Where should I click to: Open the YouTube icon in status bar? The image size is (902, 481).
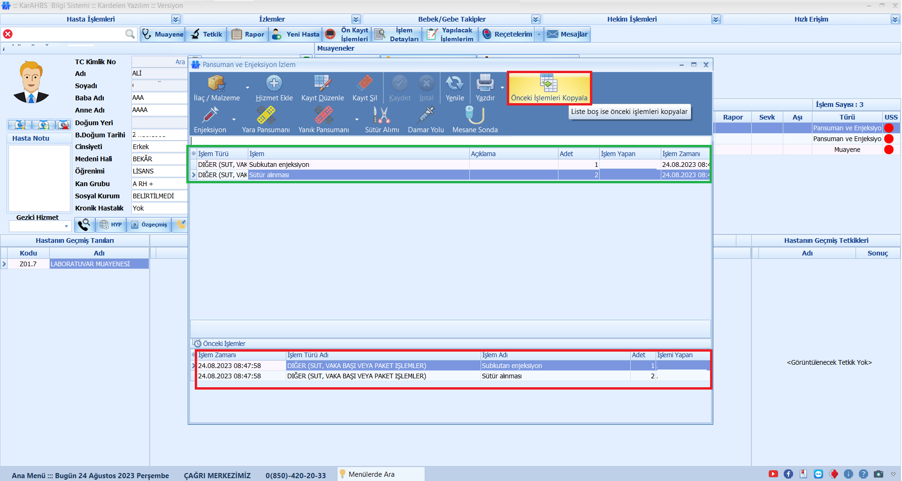(x=773, y=474)
